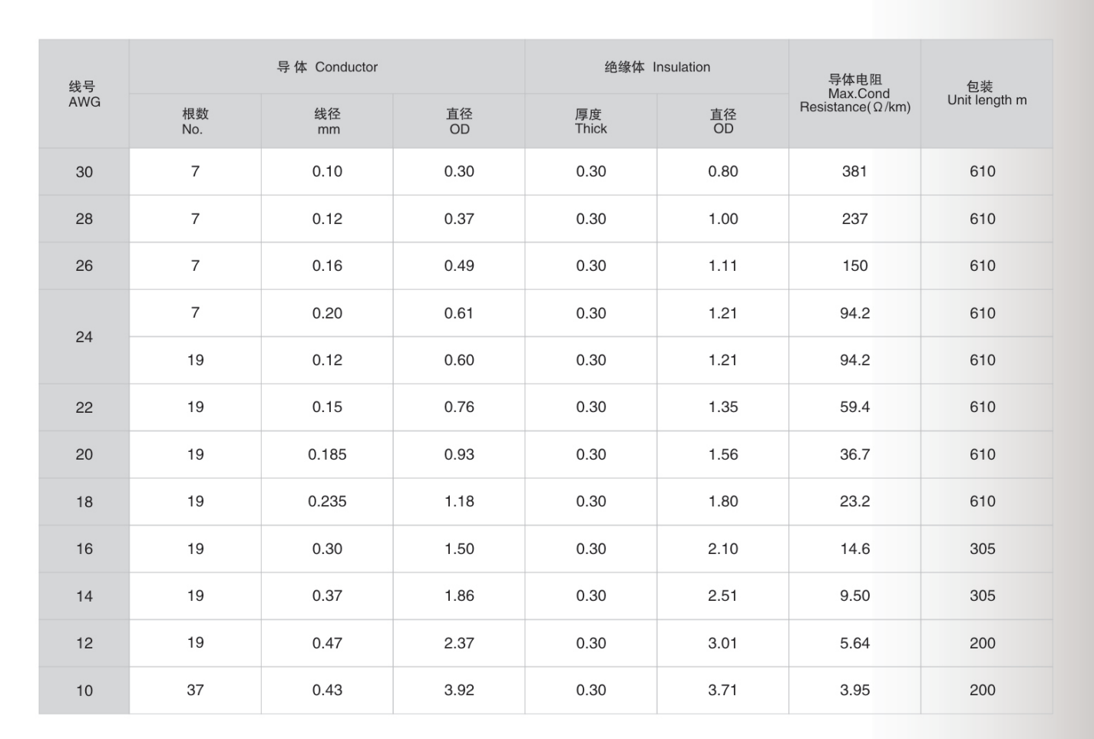Image resolution: width=1094 pixels, height=739 pixels.
Task: Click the 线号 AWG column header
Action: coord(84,94)
